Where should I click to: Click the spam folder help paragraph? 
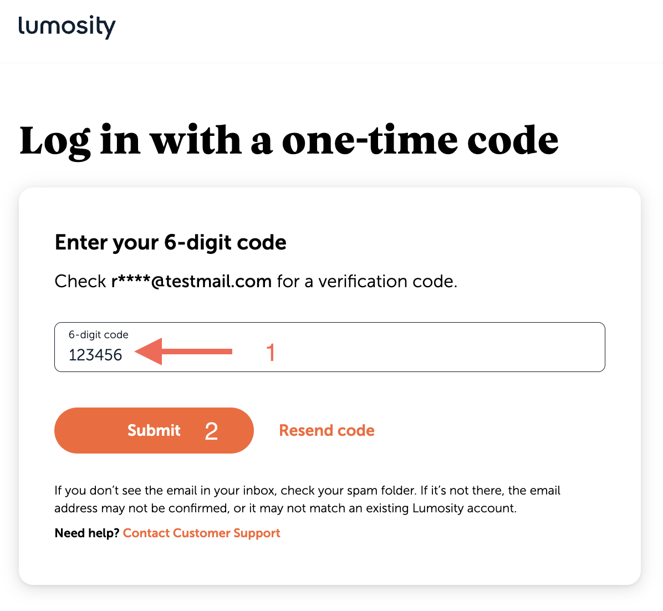tap(307, 498)
